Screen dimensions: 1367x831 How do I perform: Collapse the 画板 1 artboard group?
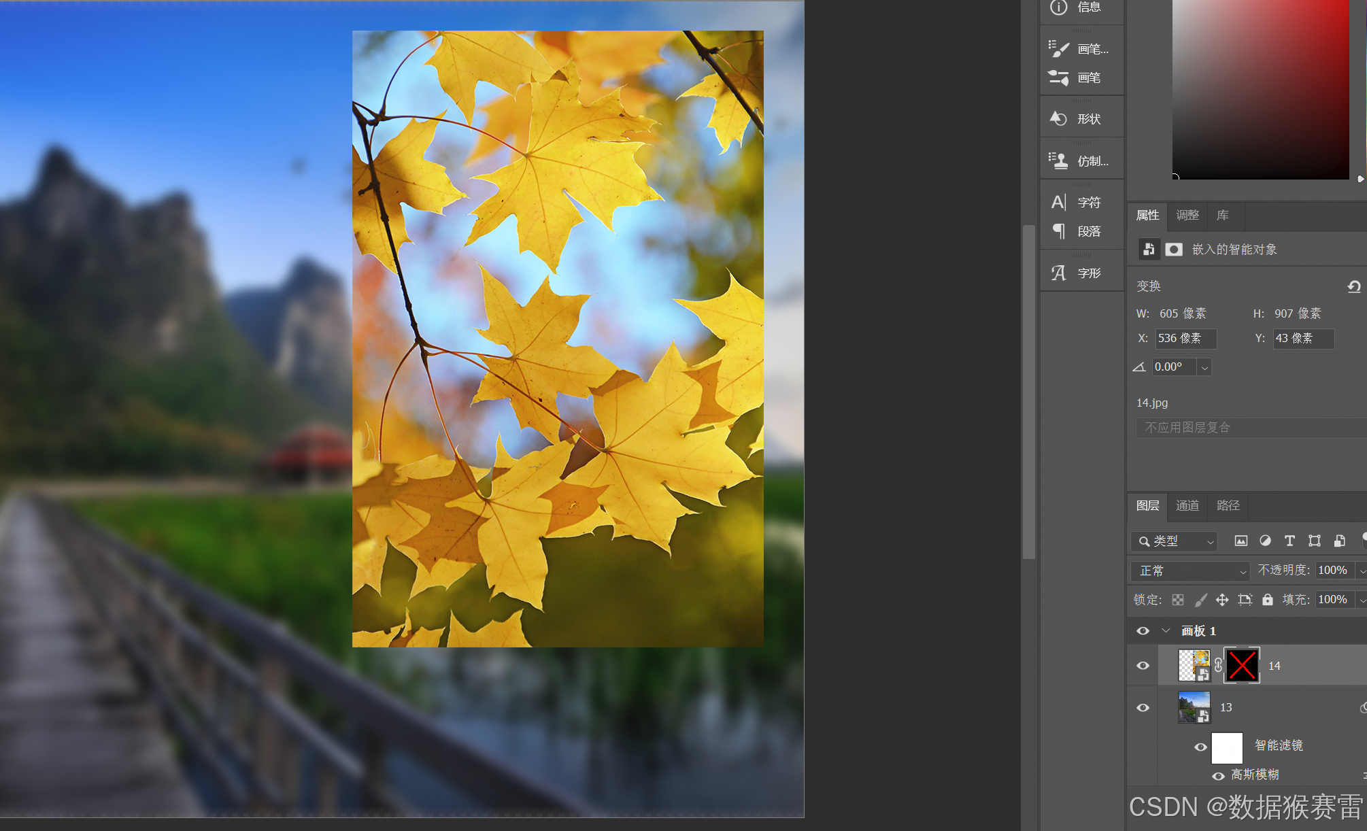click(1166, 631)
